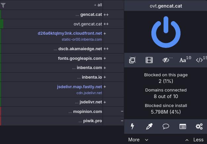Click the minus counter beside mopinion.com
The height and width of the screenshot is (144, 207).
(122, 111)
